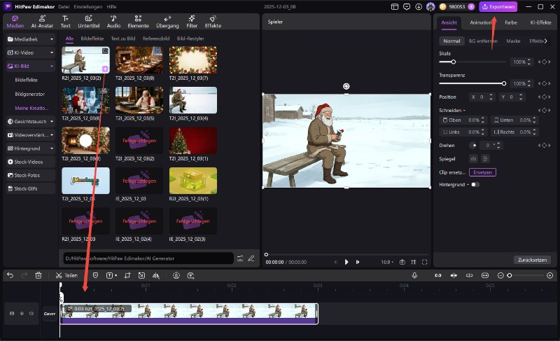Open the 16:9 aspect ratio dropdown
This screenshot has width=560, height=341.
387,262
